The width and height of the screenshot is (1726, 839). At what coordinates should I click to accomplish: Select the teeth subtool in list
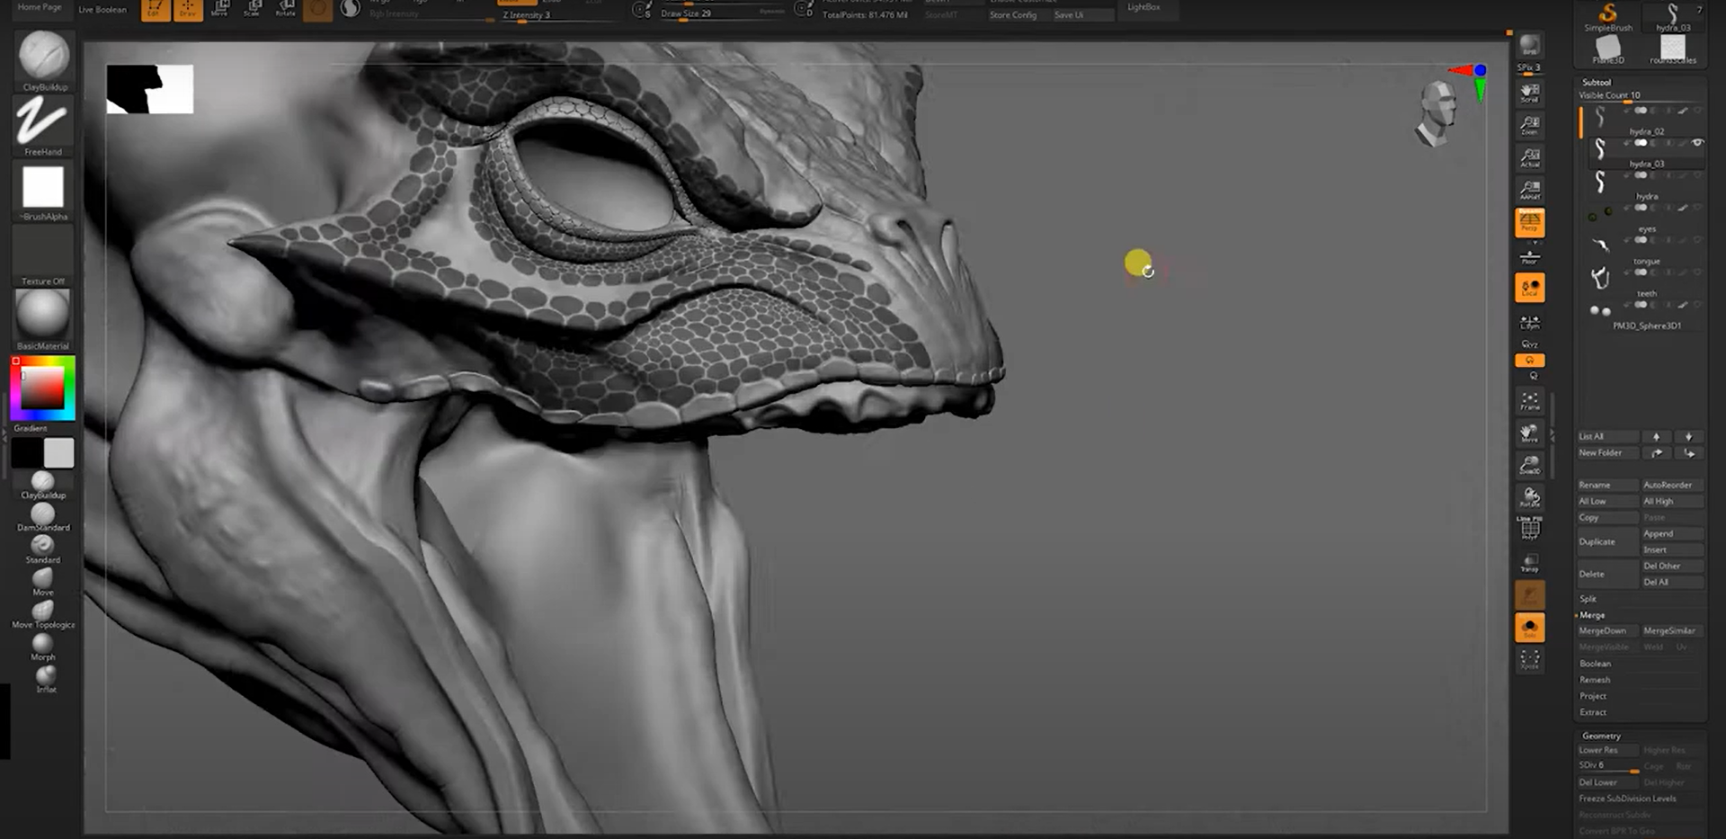tap(1646, 294)
